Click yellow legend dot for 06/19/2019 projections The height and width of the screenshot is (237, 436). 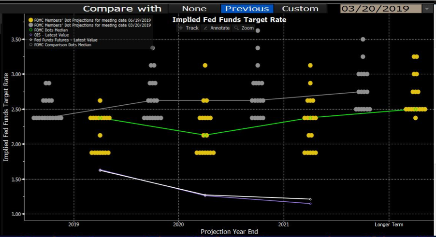pyautogui.click(x=30, y=20)
